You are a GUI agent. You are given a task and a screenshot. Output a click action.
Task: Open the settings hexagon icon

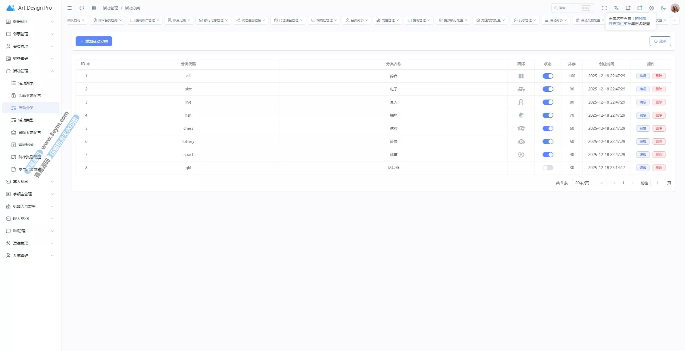click(x=652, y=8)
